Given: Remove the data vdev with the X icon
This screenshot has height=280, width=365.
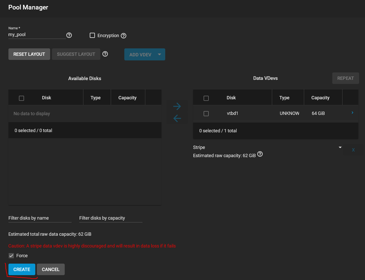Looking at the screenshot, I should (x=353, y=150).
